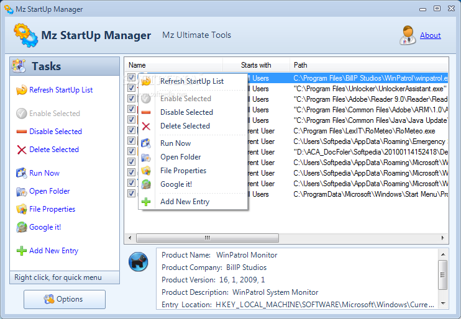This screenshot has width=461, height=319.
Task: Choose Add New Entry from context menu
Action: point(193,202)
